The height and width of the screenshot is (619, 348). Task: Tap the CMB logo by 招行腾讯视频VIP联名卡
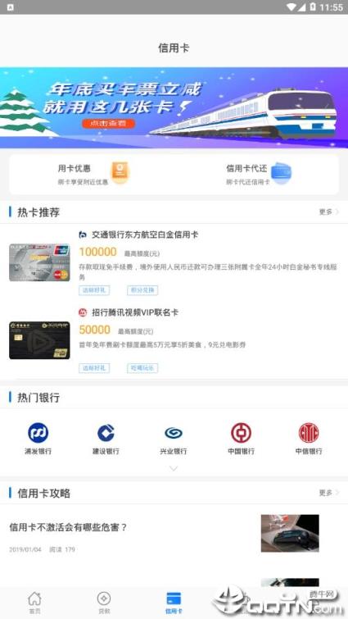click(83, 312)
